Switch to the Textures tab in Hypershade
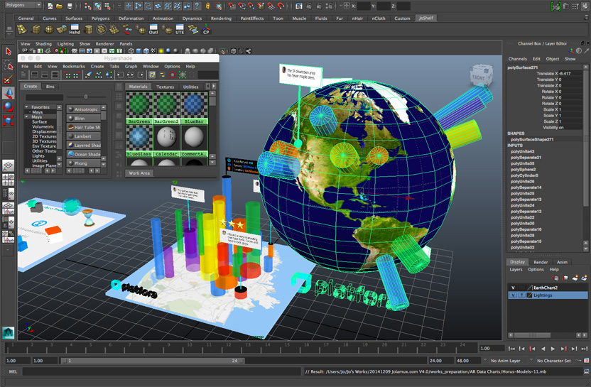591x387 pixels. coord(165,87)
